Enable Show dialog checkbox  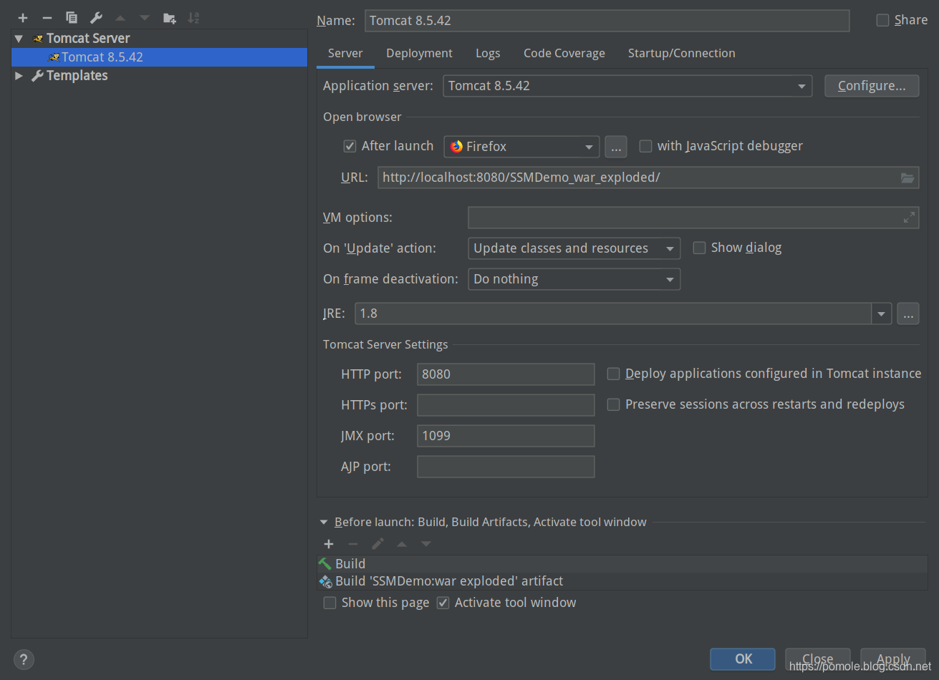pos(699,248)
